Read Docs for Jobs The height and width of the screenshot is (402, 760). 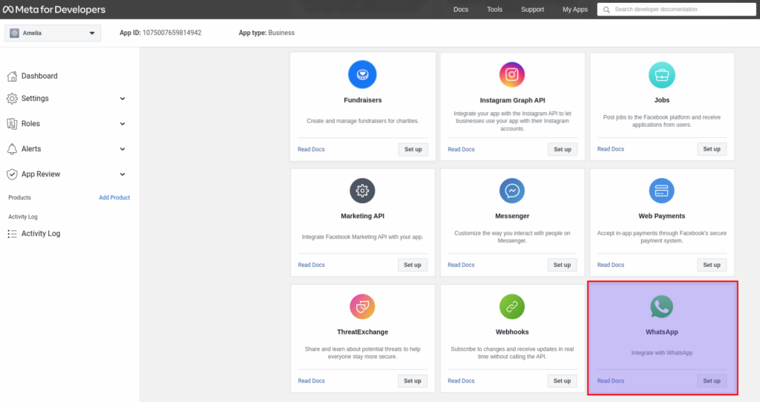611,148
